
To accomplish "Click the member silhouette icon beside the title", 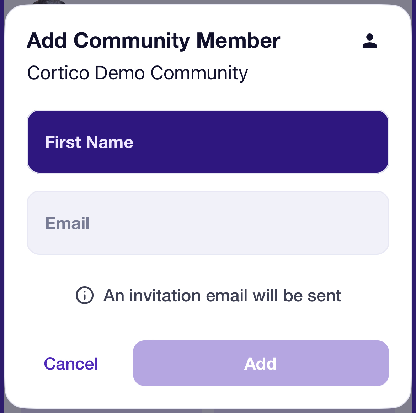I will pyautogui.click(x=369, y=41).
